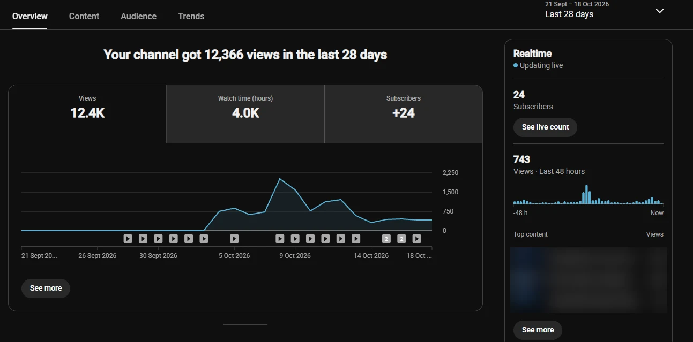Click play marker just right of 30 Sept marker
The width and height of the screenshot is (693, 342).
(173, 239)
